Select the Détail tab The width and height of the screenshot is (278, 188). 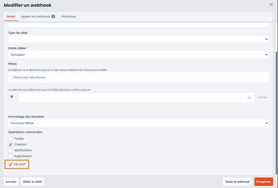(x=11, y=17)
